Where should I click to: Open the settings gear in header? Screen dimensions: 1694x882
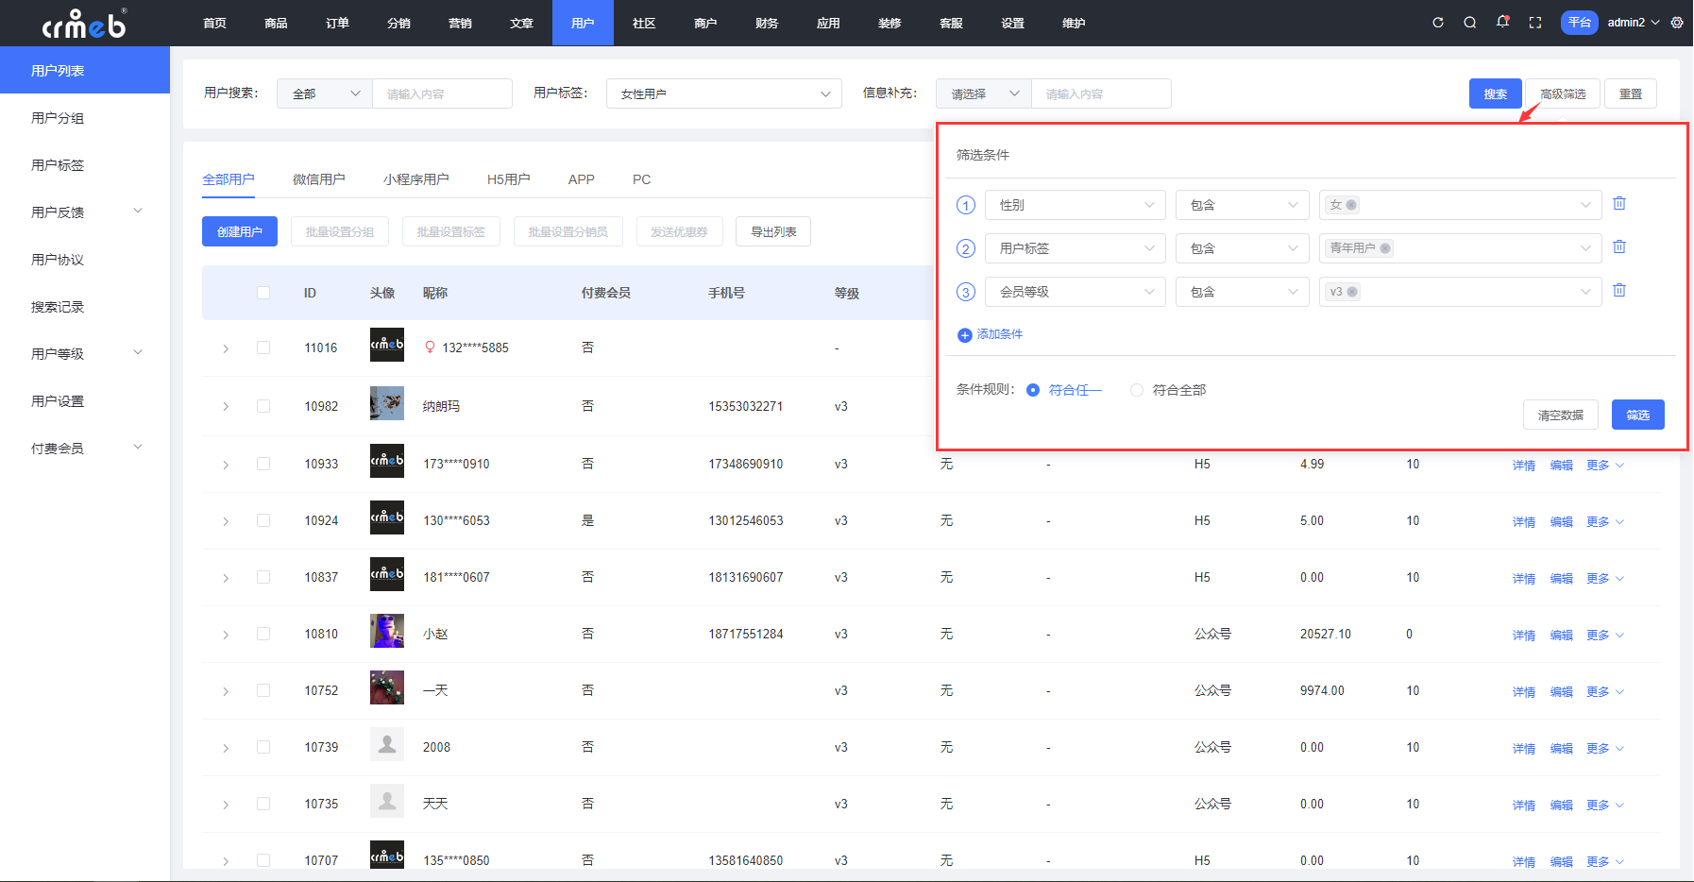point(1677,23)
